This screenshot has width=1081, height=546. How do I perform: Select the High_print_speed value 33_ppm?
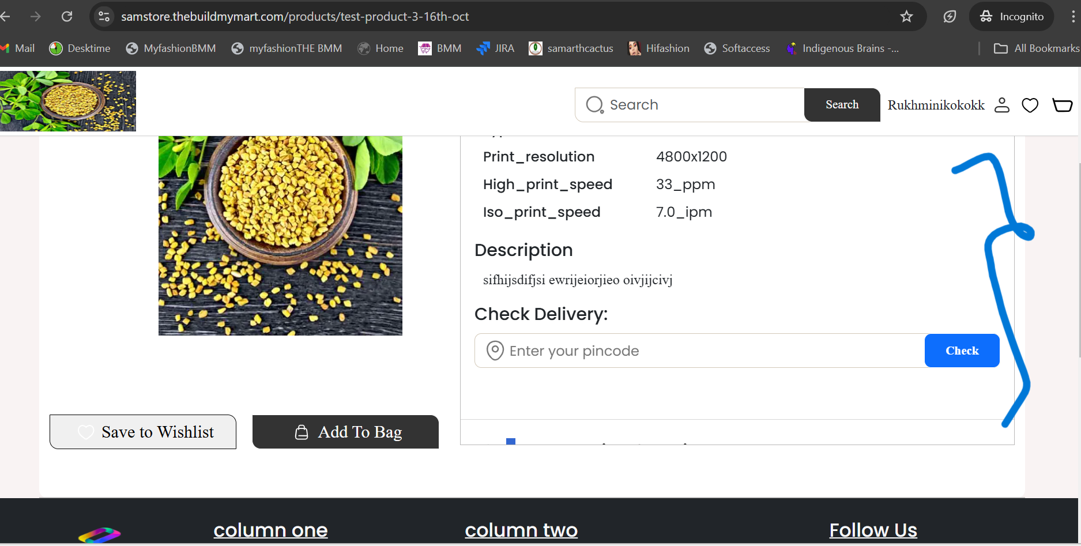685,184
